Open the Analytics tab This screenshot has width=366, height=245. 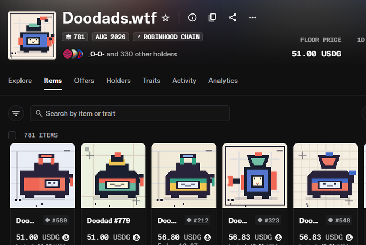(x=223, y=81)
